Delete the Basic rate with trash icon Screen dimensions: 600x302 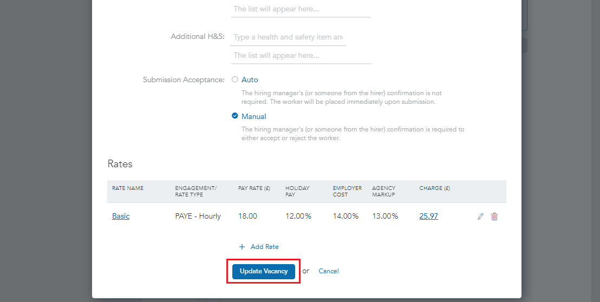tap(494, 216)
